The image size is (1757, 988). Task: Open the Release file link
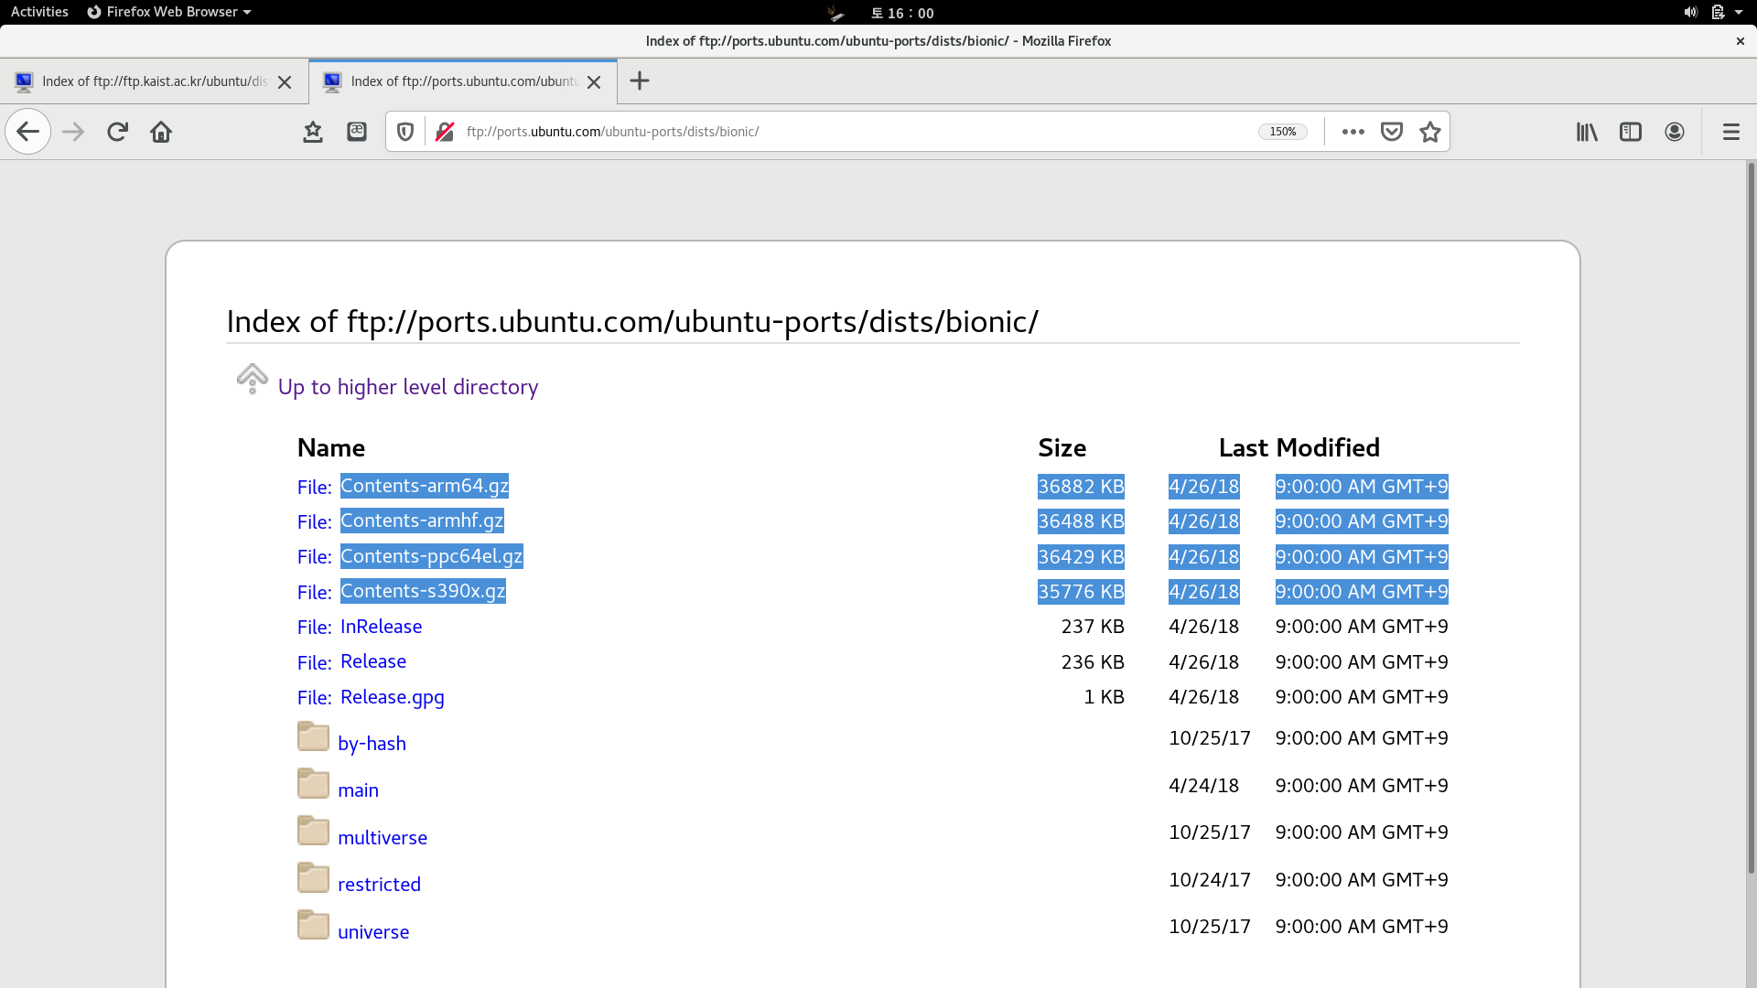(x=373, y=661)
